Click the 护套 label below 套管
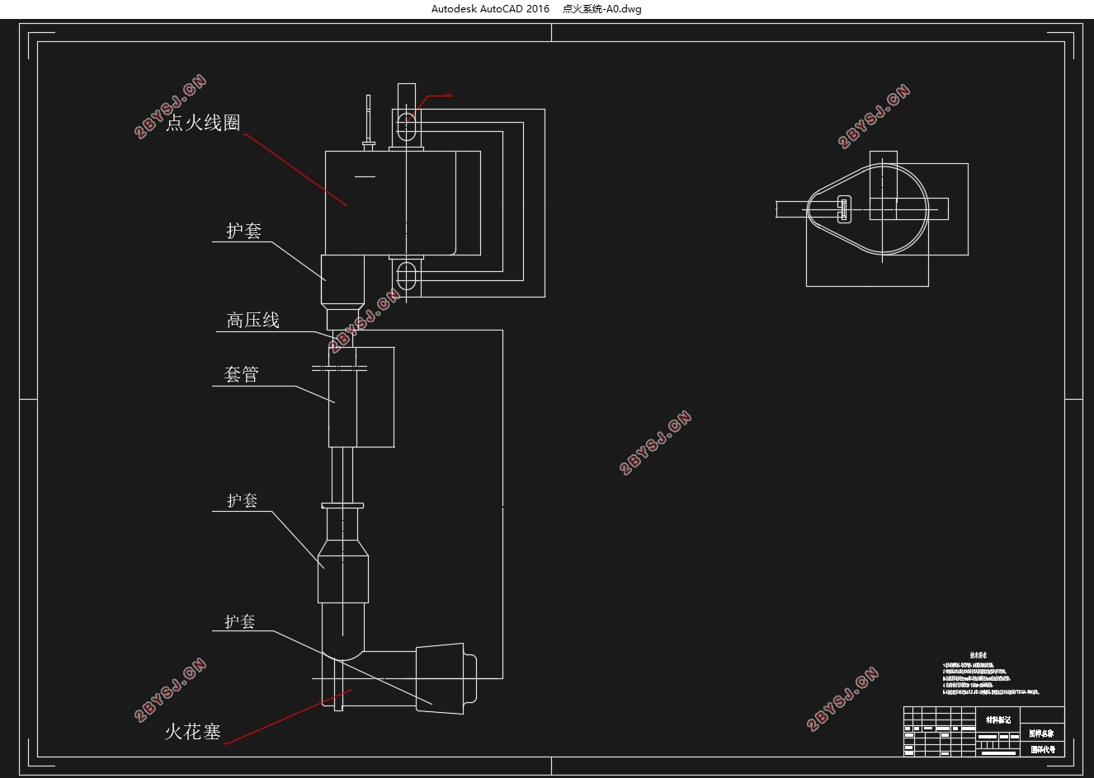This screenshot has height=778, width=1094. click(243, 500)
